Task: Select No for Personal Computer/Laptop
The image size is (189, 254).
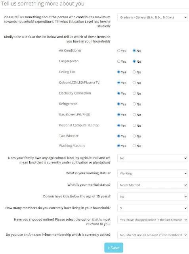Action: point(134,125)
